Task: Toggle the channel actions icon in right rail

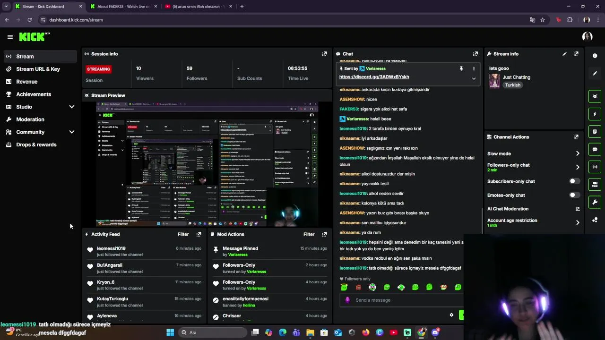Action: pyautogui.click(x=595, y=184)
